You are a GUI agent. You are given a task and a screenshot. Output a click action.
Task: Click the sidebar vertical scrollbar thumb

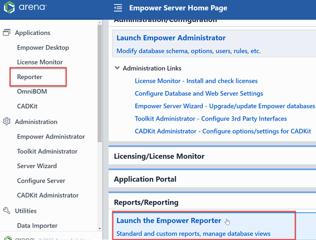click(x=100, y=83)
